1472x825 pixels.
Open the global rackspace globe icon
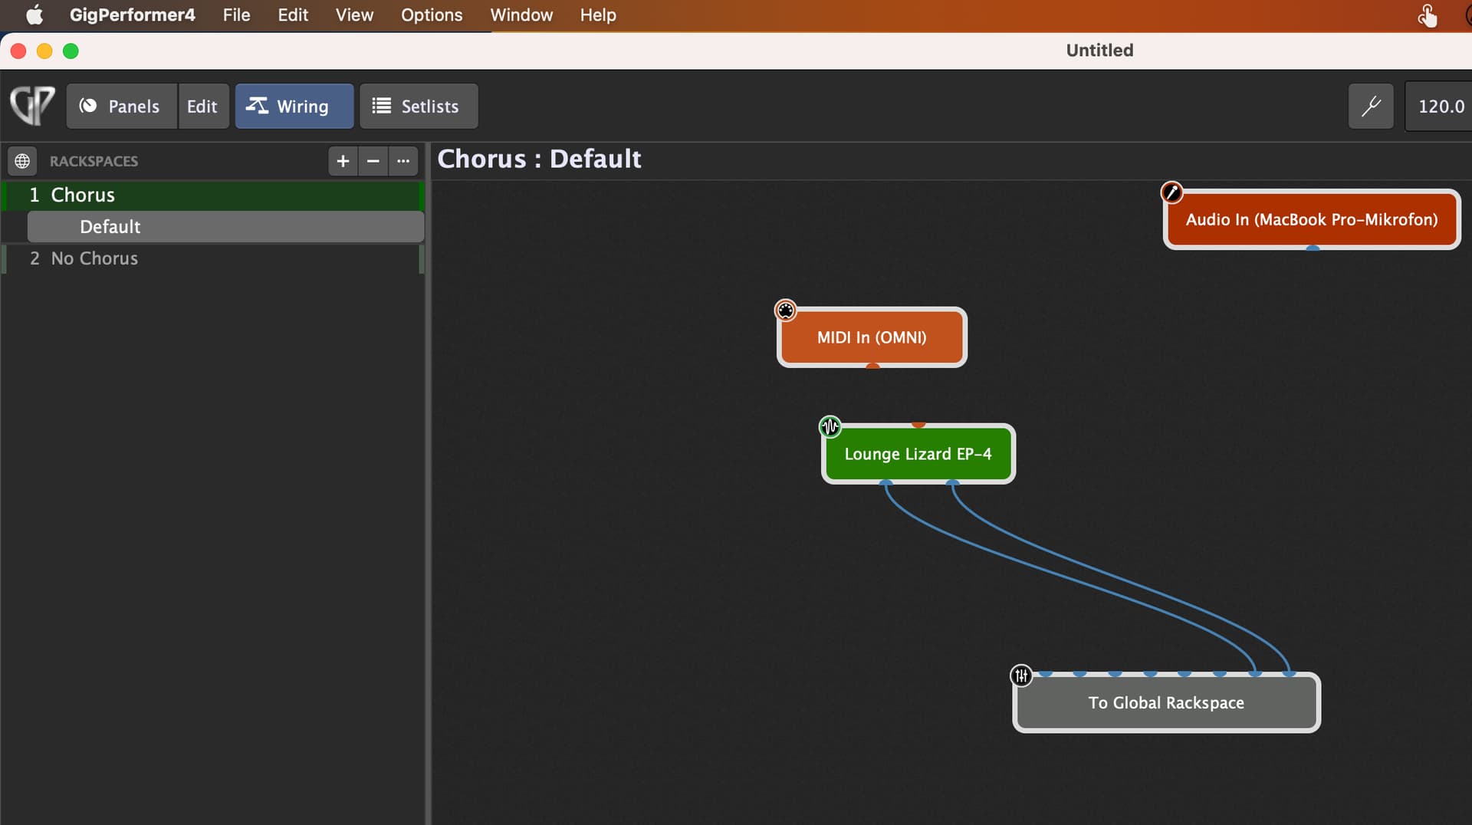22,161
